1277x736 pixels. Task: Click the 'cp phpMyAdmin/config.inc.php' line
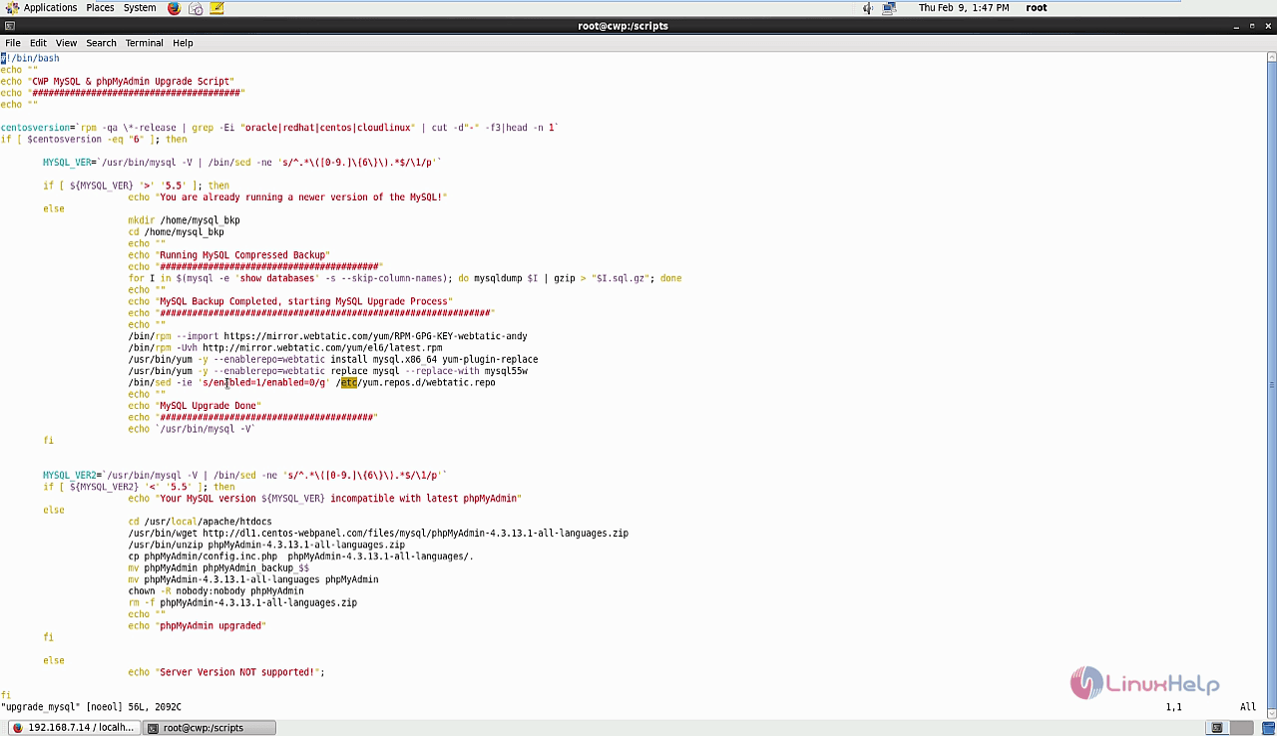[x=300, y=556]
